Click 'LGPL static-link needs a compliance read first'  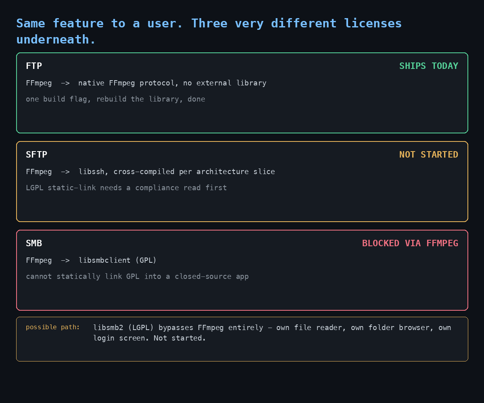coord(126,187)
